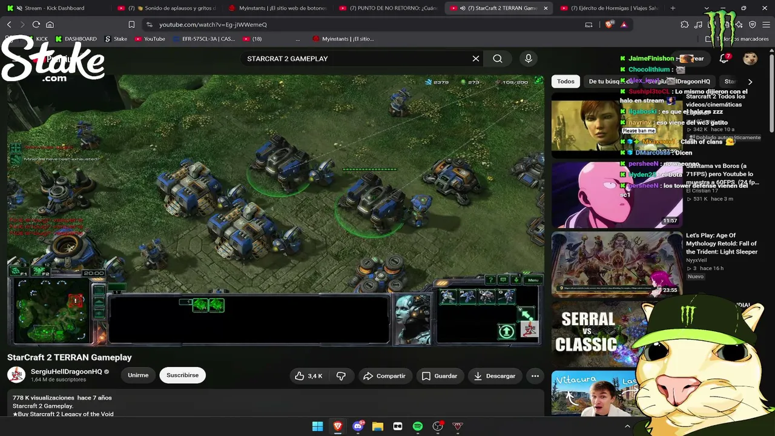Open OBS Studio from the taskbar
The image size is (775, 436).
coord(438,426)
